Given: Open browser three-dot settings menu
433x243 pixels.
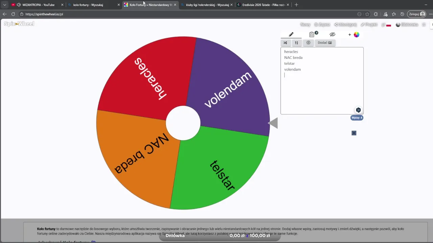Looking at the screenshot, I should click(x=431, y=14).
